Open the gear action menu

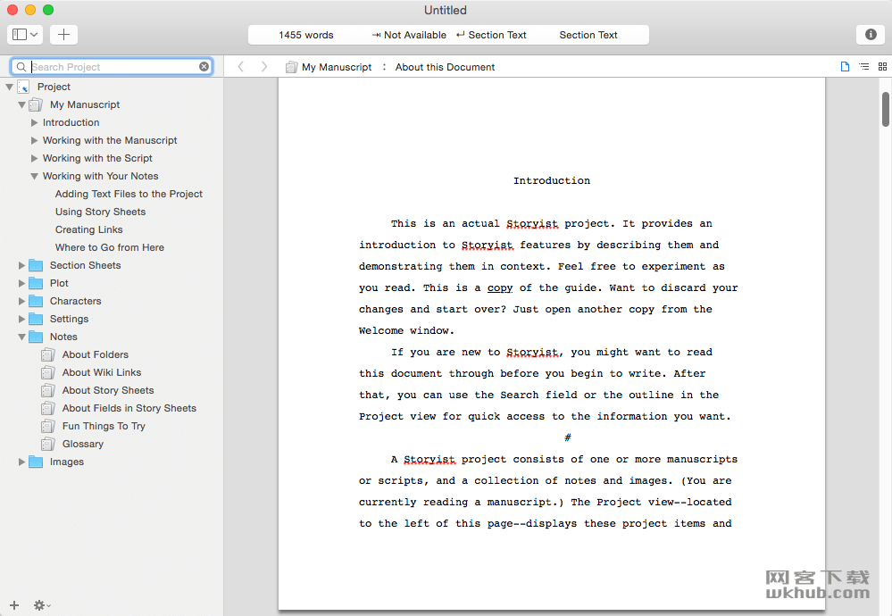tap(42, 605)
